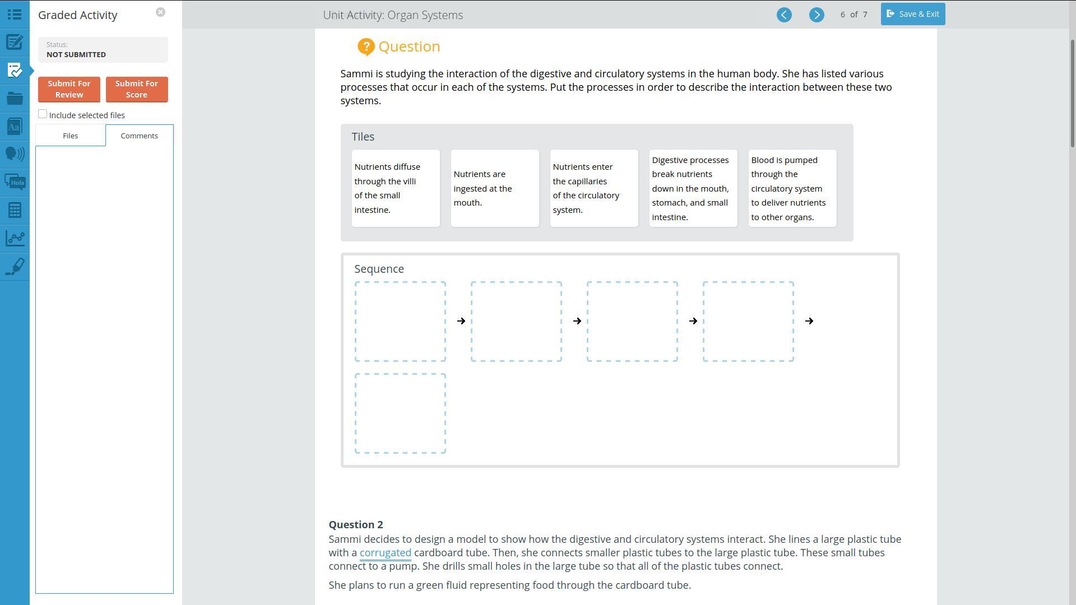Viewport: 1076px width, 605px height.
Task: Open the notebook edit tool
Action: [x=15, y=43]
